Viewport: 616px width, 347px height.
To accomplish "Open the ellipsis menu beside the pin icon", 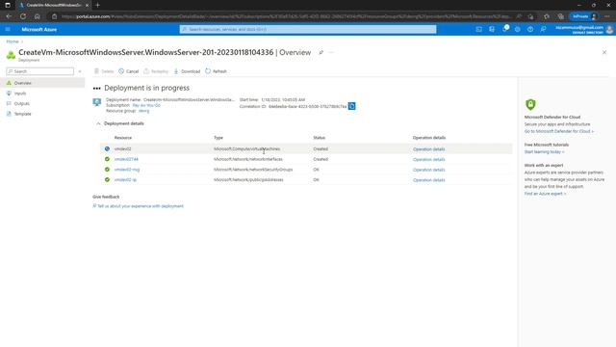I will click(331, 52).
